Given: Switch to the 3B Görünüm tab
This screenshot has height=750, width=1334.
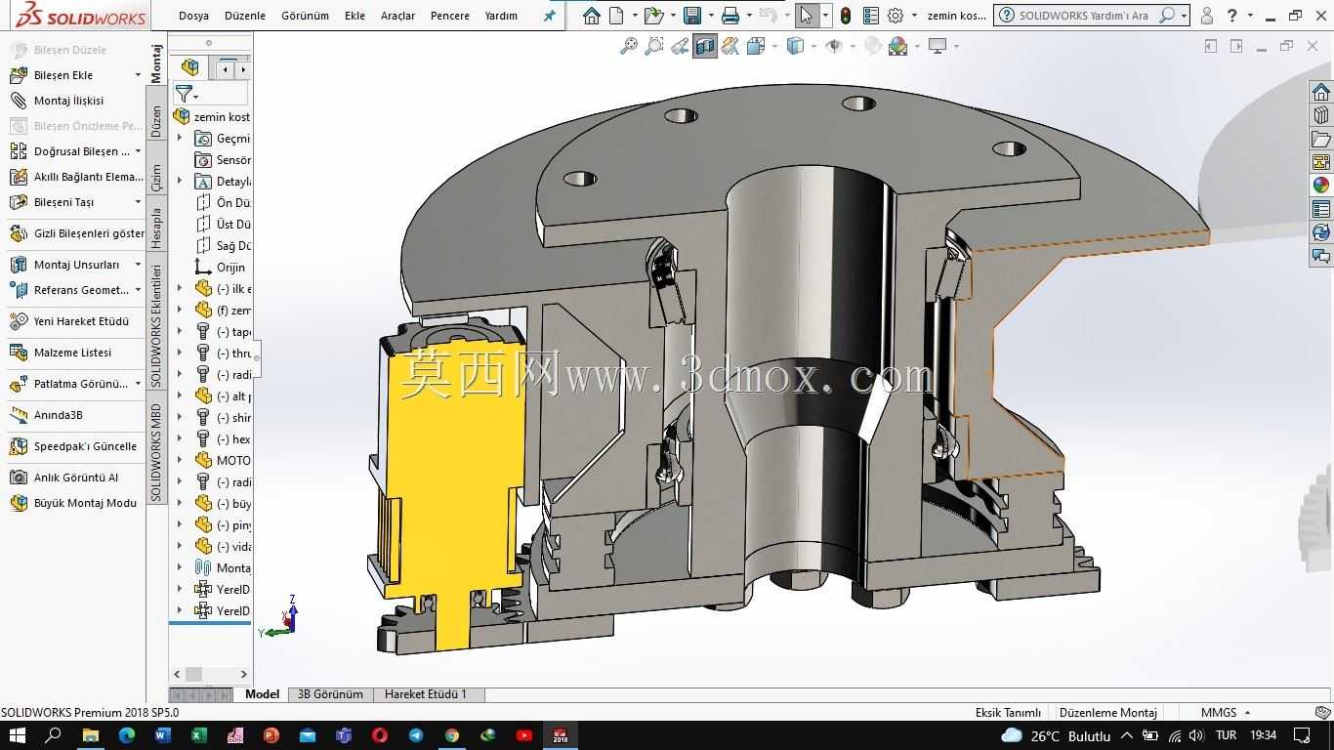Looking at the screenshot, I should coord(330,694).
